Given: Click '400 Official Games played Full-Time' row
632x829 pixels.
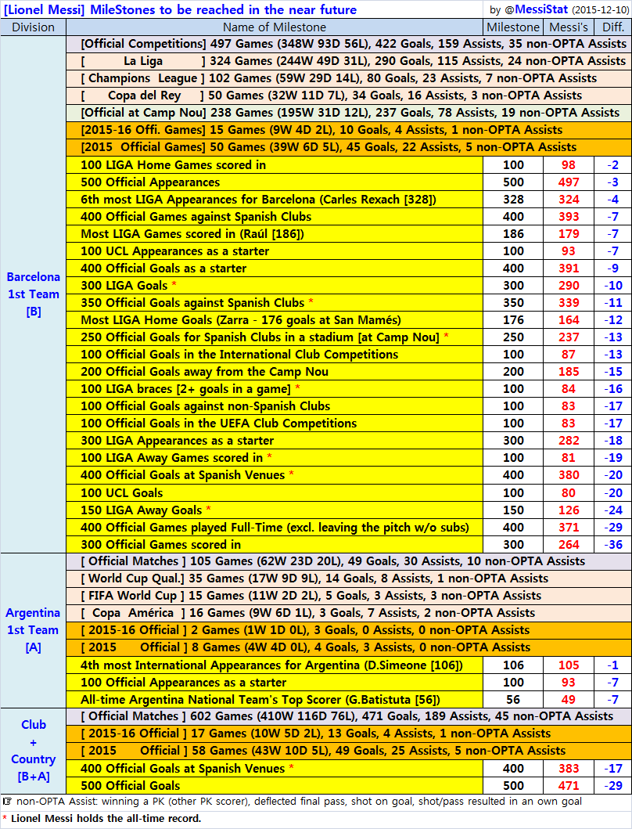Looking at the screenshot, I should pos(275,527).
